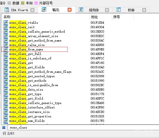The width and height of the screenshot is (159, 138).
Task: Select the mono_class_instance_size entry name
Action: (30, 112)
